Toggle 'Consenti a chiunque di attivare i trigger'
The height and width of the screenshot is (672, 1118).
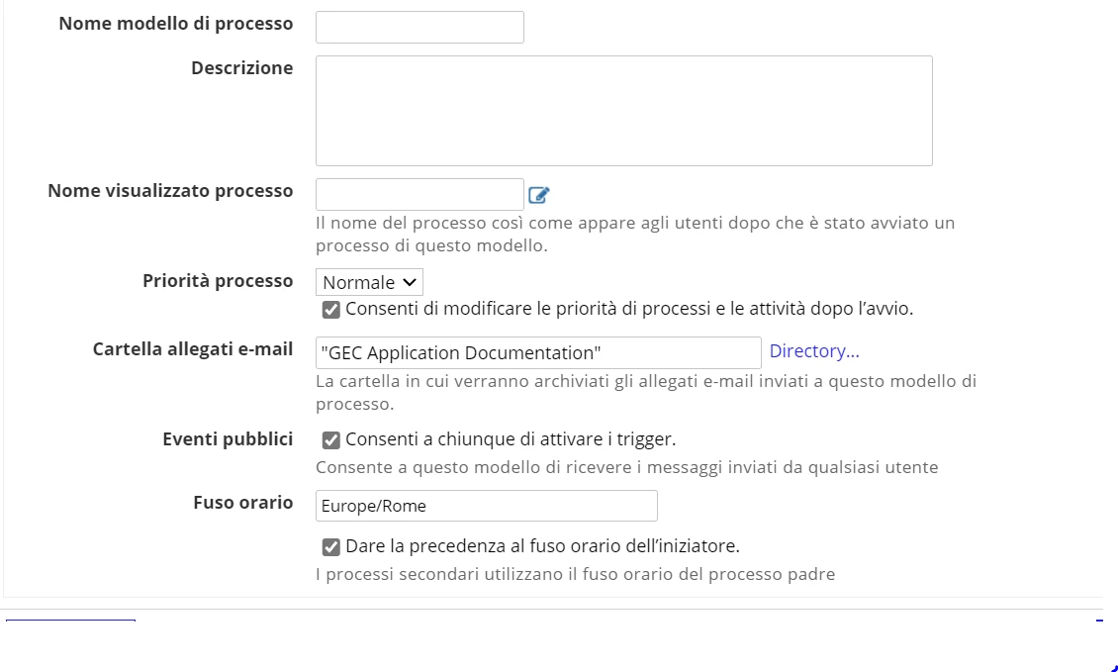coord(330,440)
